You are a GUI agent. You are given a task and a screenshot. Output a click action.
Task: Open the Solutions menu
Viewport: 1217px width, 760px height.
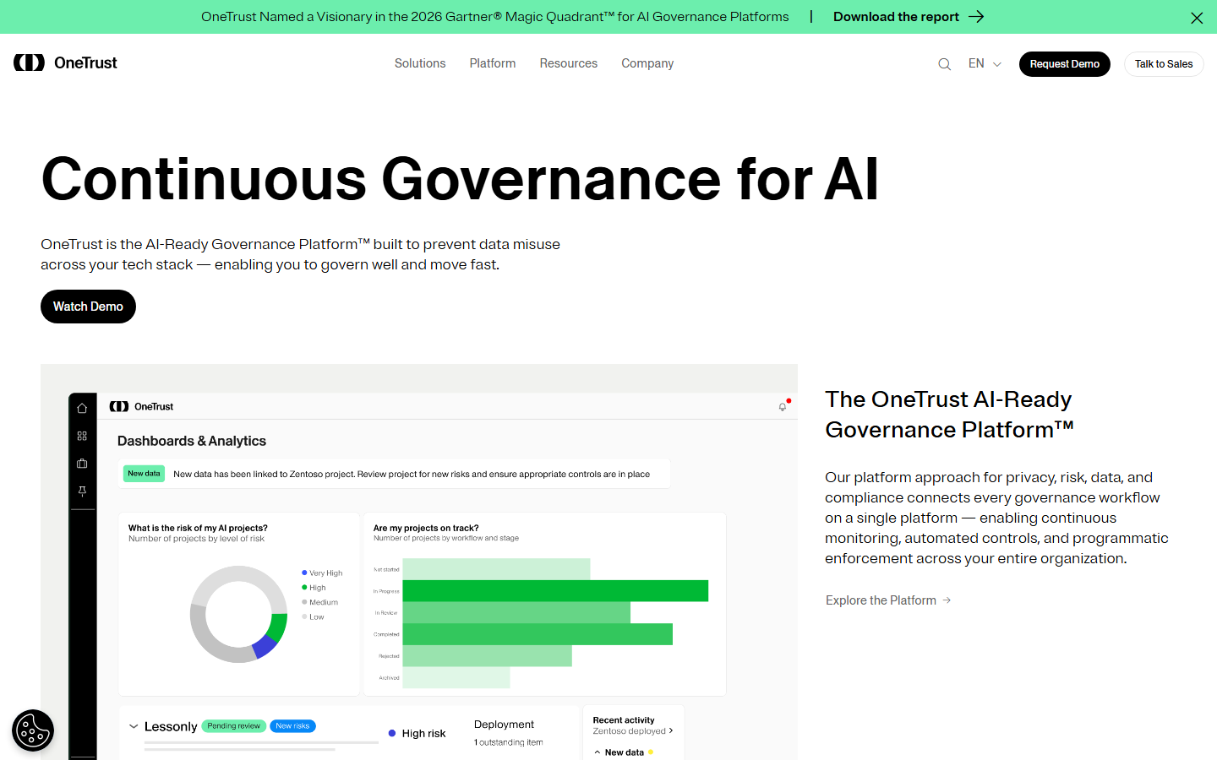click(420, 63)
